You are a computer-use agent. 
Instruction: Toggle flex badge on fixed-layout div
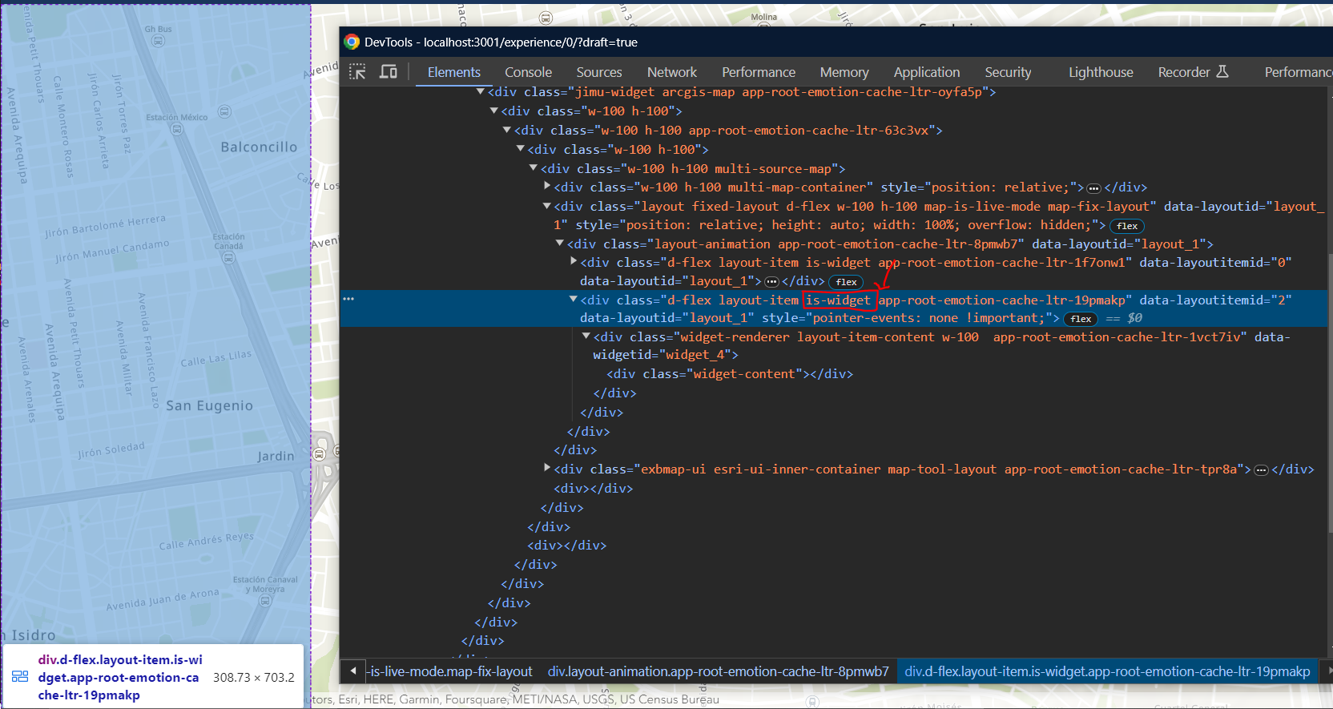1126,226
